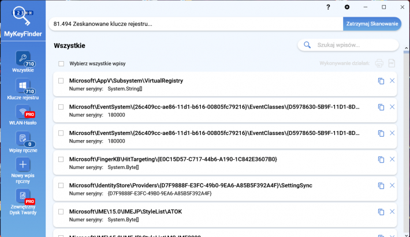Copy the IdentityStore SettingSync entry
This screenshot has width=410, height=237.
(x=381, y=186)
